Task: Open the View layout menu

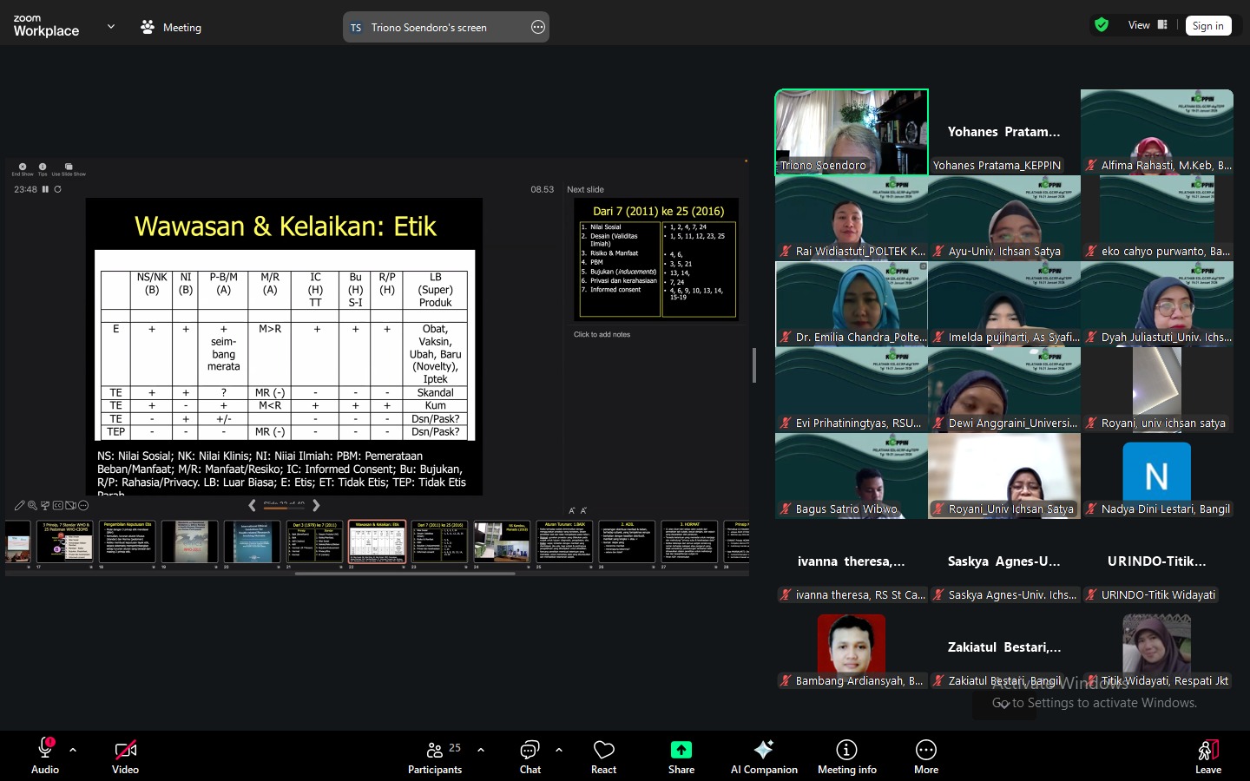Action: (1147, 25)
